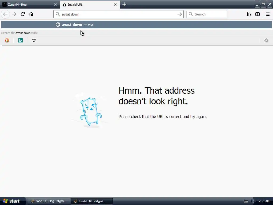Open the home page
The height and width of the screenshot is (205, 273).
click(x=31, y=14)
